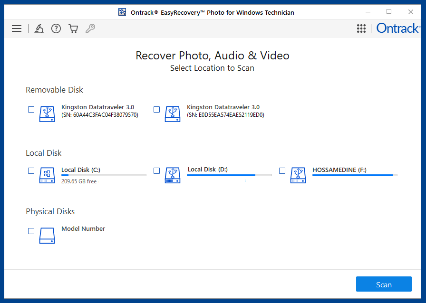Image resolution: width=426 pixels, height=303 pixels.
Task: Check Kingston Datatraveler SN 60A44C3FAC04F38079570 checkbox
Action: 31,109
